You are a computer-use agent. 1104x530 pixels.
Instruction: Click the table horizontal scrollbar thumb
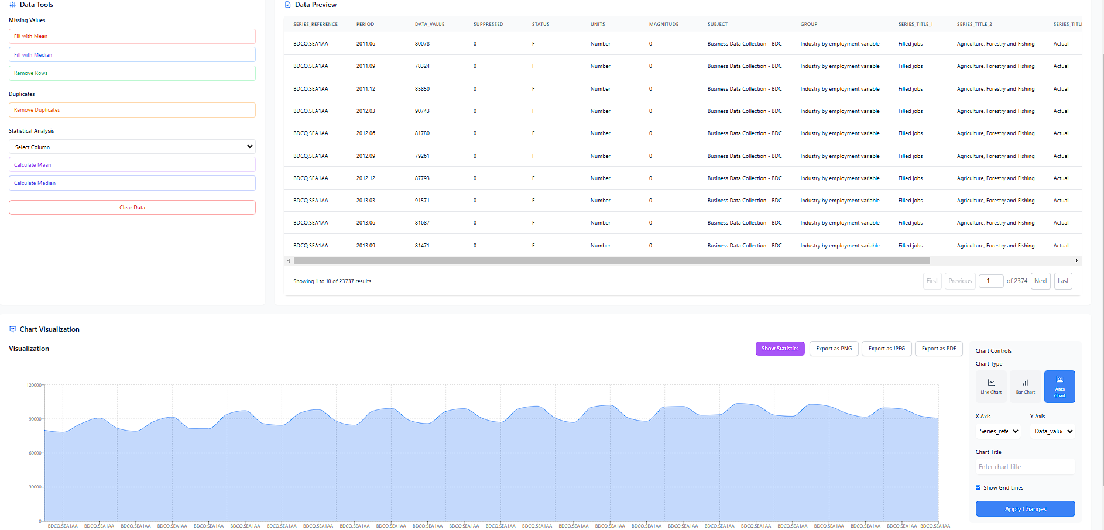pos(612,261)
